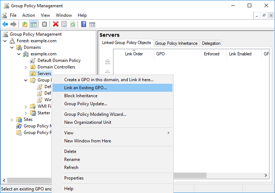Sort by the GPO column header
The image size is (275, 193).
point(178,54)
